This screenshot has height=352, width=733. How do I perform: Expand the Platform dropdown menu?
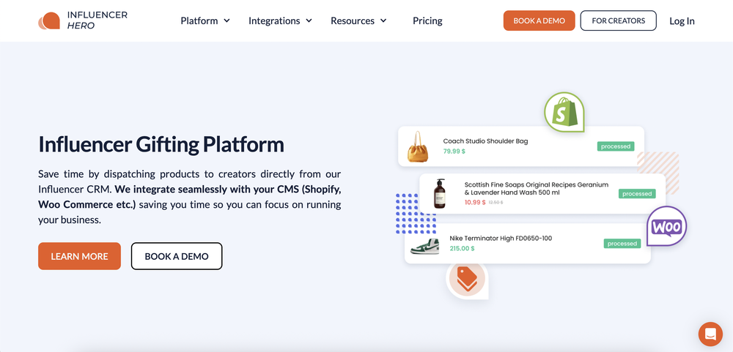tap(205, 20)
